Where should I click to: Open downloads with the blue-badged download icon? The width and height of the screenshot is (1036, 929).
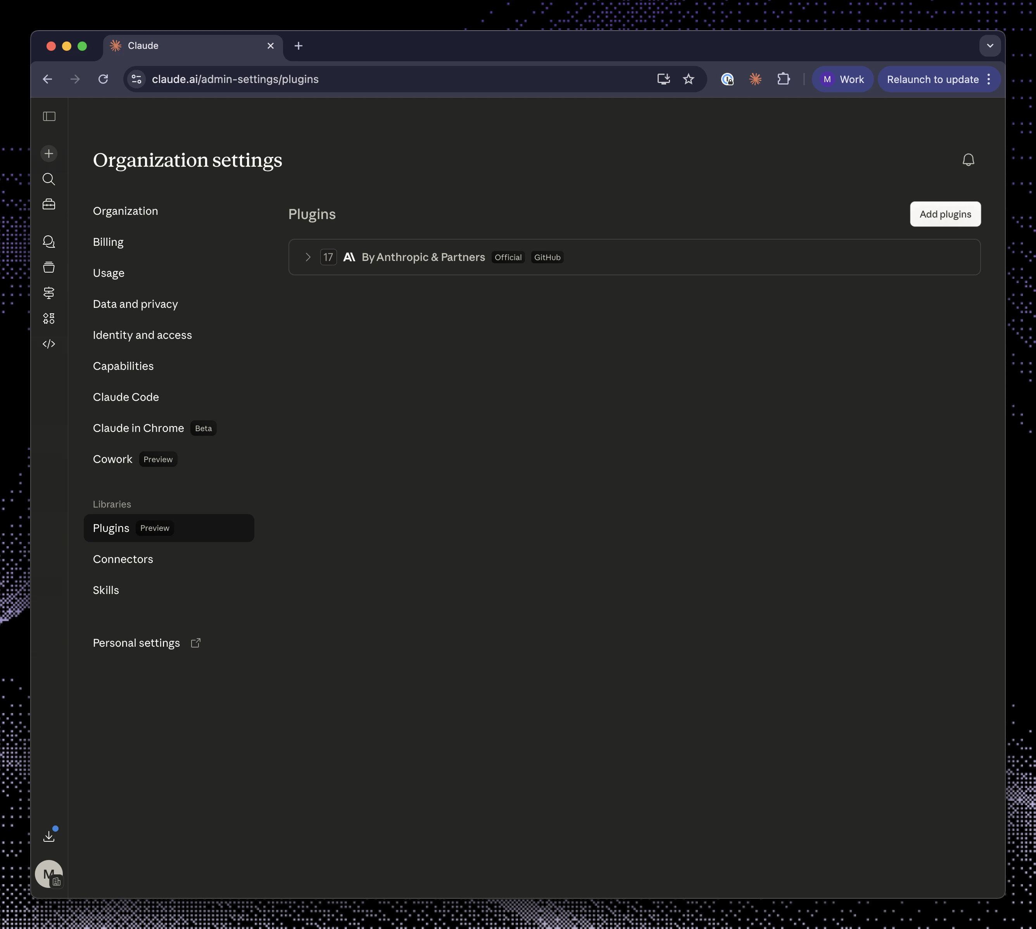[x=50, y=835]
